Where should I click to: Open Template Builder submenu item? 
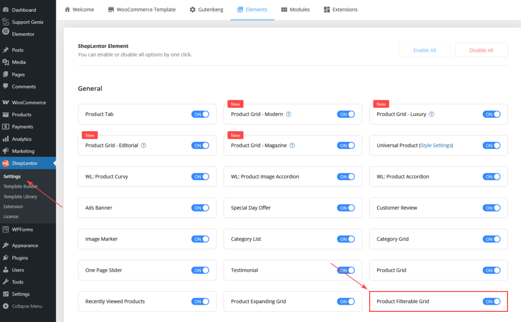tap(20, 187)
